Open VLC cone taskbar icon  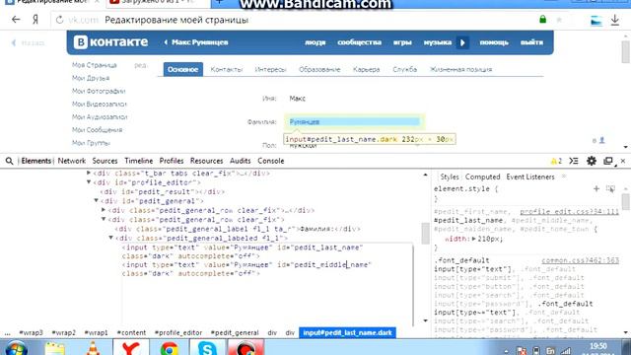93,348
